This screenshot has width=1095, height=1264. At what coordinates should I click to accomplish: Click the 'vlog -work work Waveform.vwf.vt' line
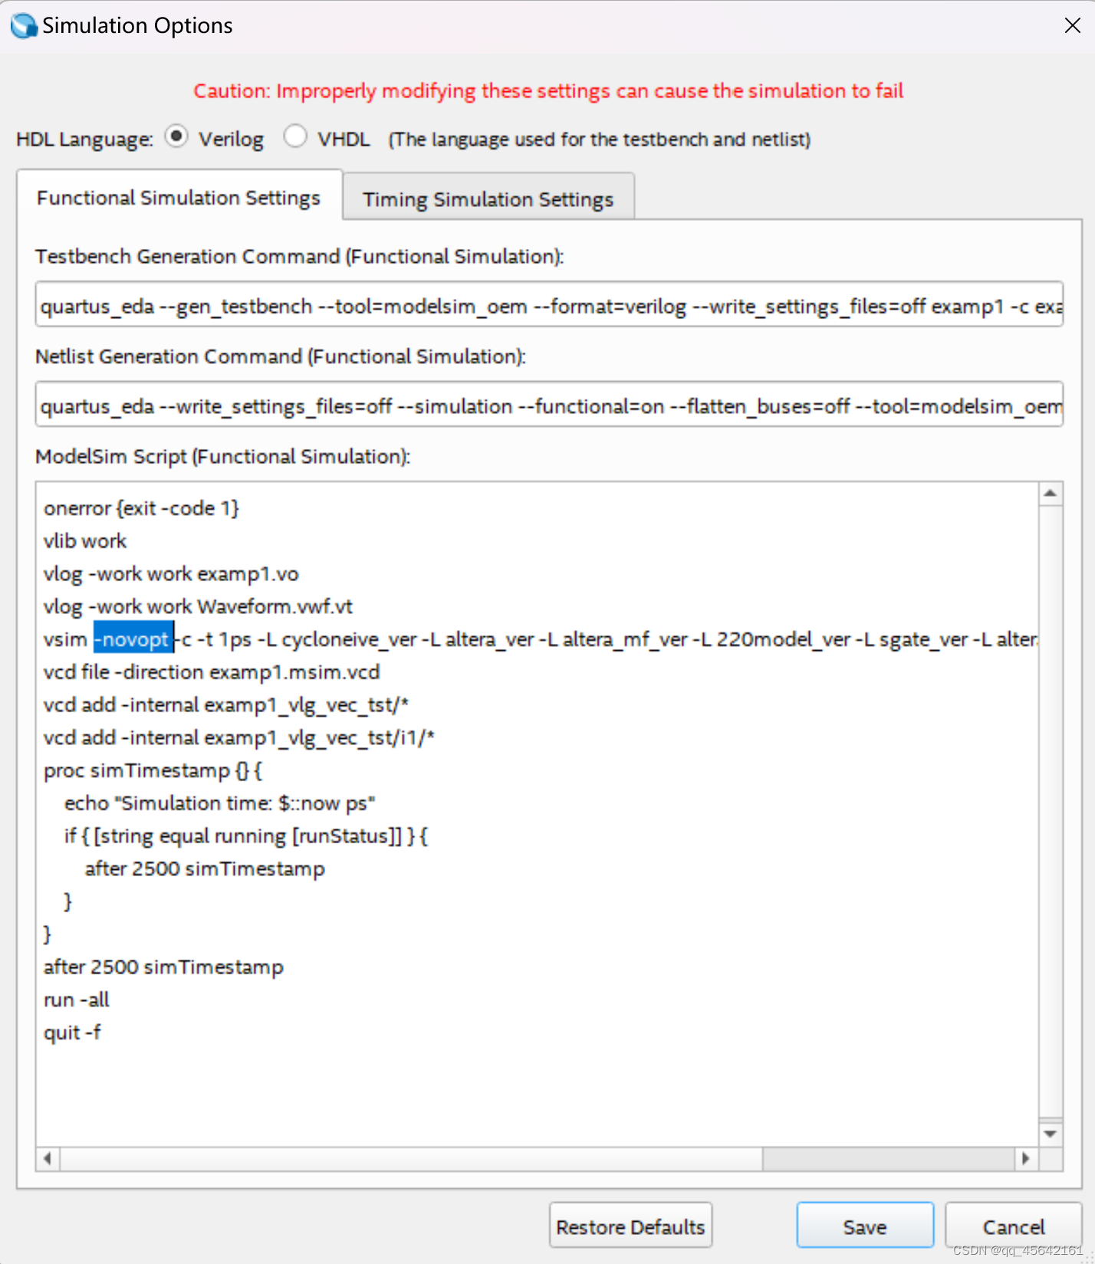pyautogui.click(x=198, y=607)
